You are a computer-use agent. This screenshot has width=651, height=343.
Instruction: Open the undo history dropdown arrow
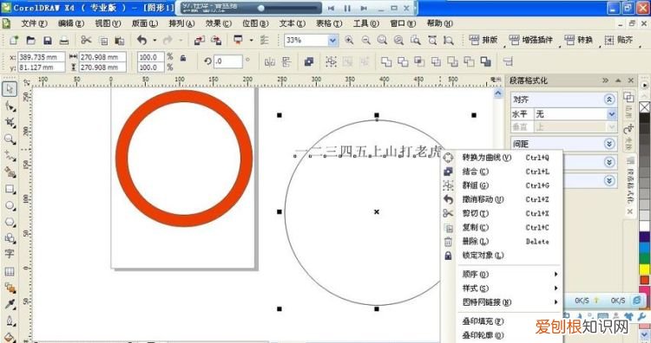coord(155,40)
